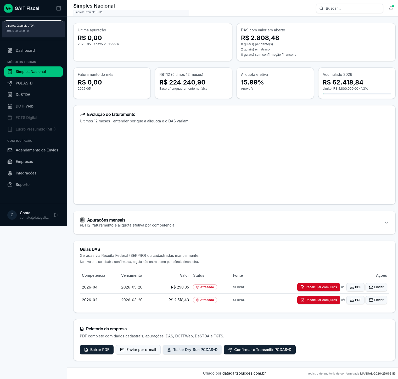Click the Relatório da empresa file icon
Screen dimensions: 398x379
82,329
